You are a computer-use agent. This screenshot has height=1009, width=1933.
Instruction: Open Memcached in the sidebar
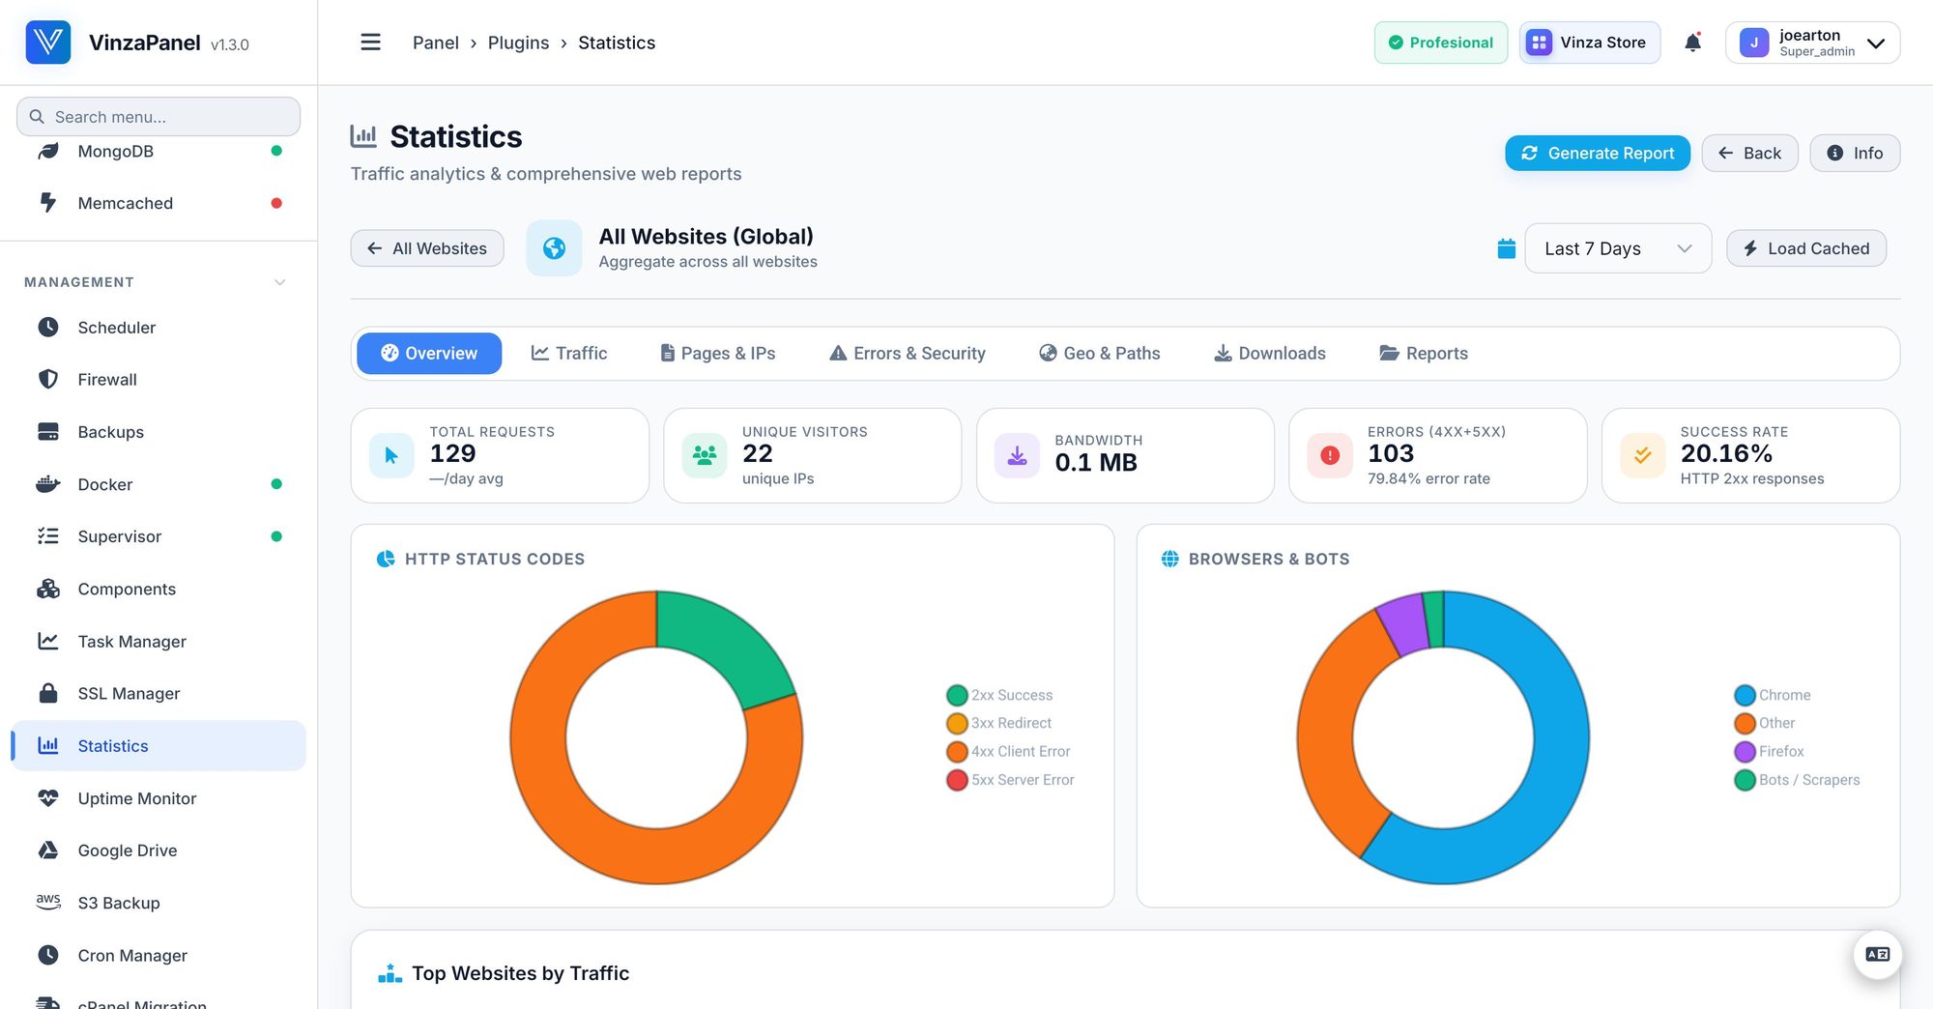click(x=159, y=203)
